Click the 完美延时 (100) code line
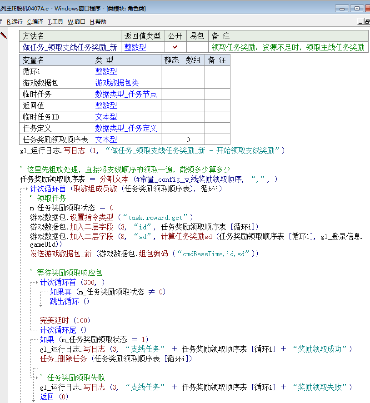This screenshot has width=370, height=403. [65, 320]
